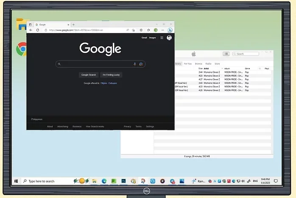This screenshot has height=198, width=296.
Task: Open Business link in Google footer
Action: [x=77, y=126]
